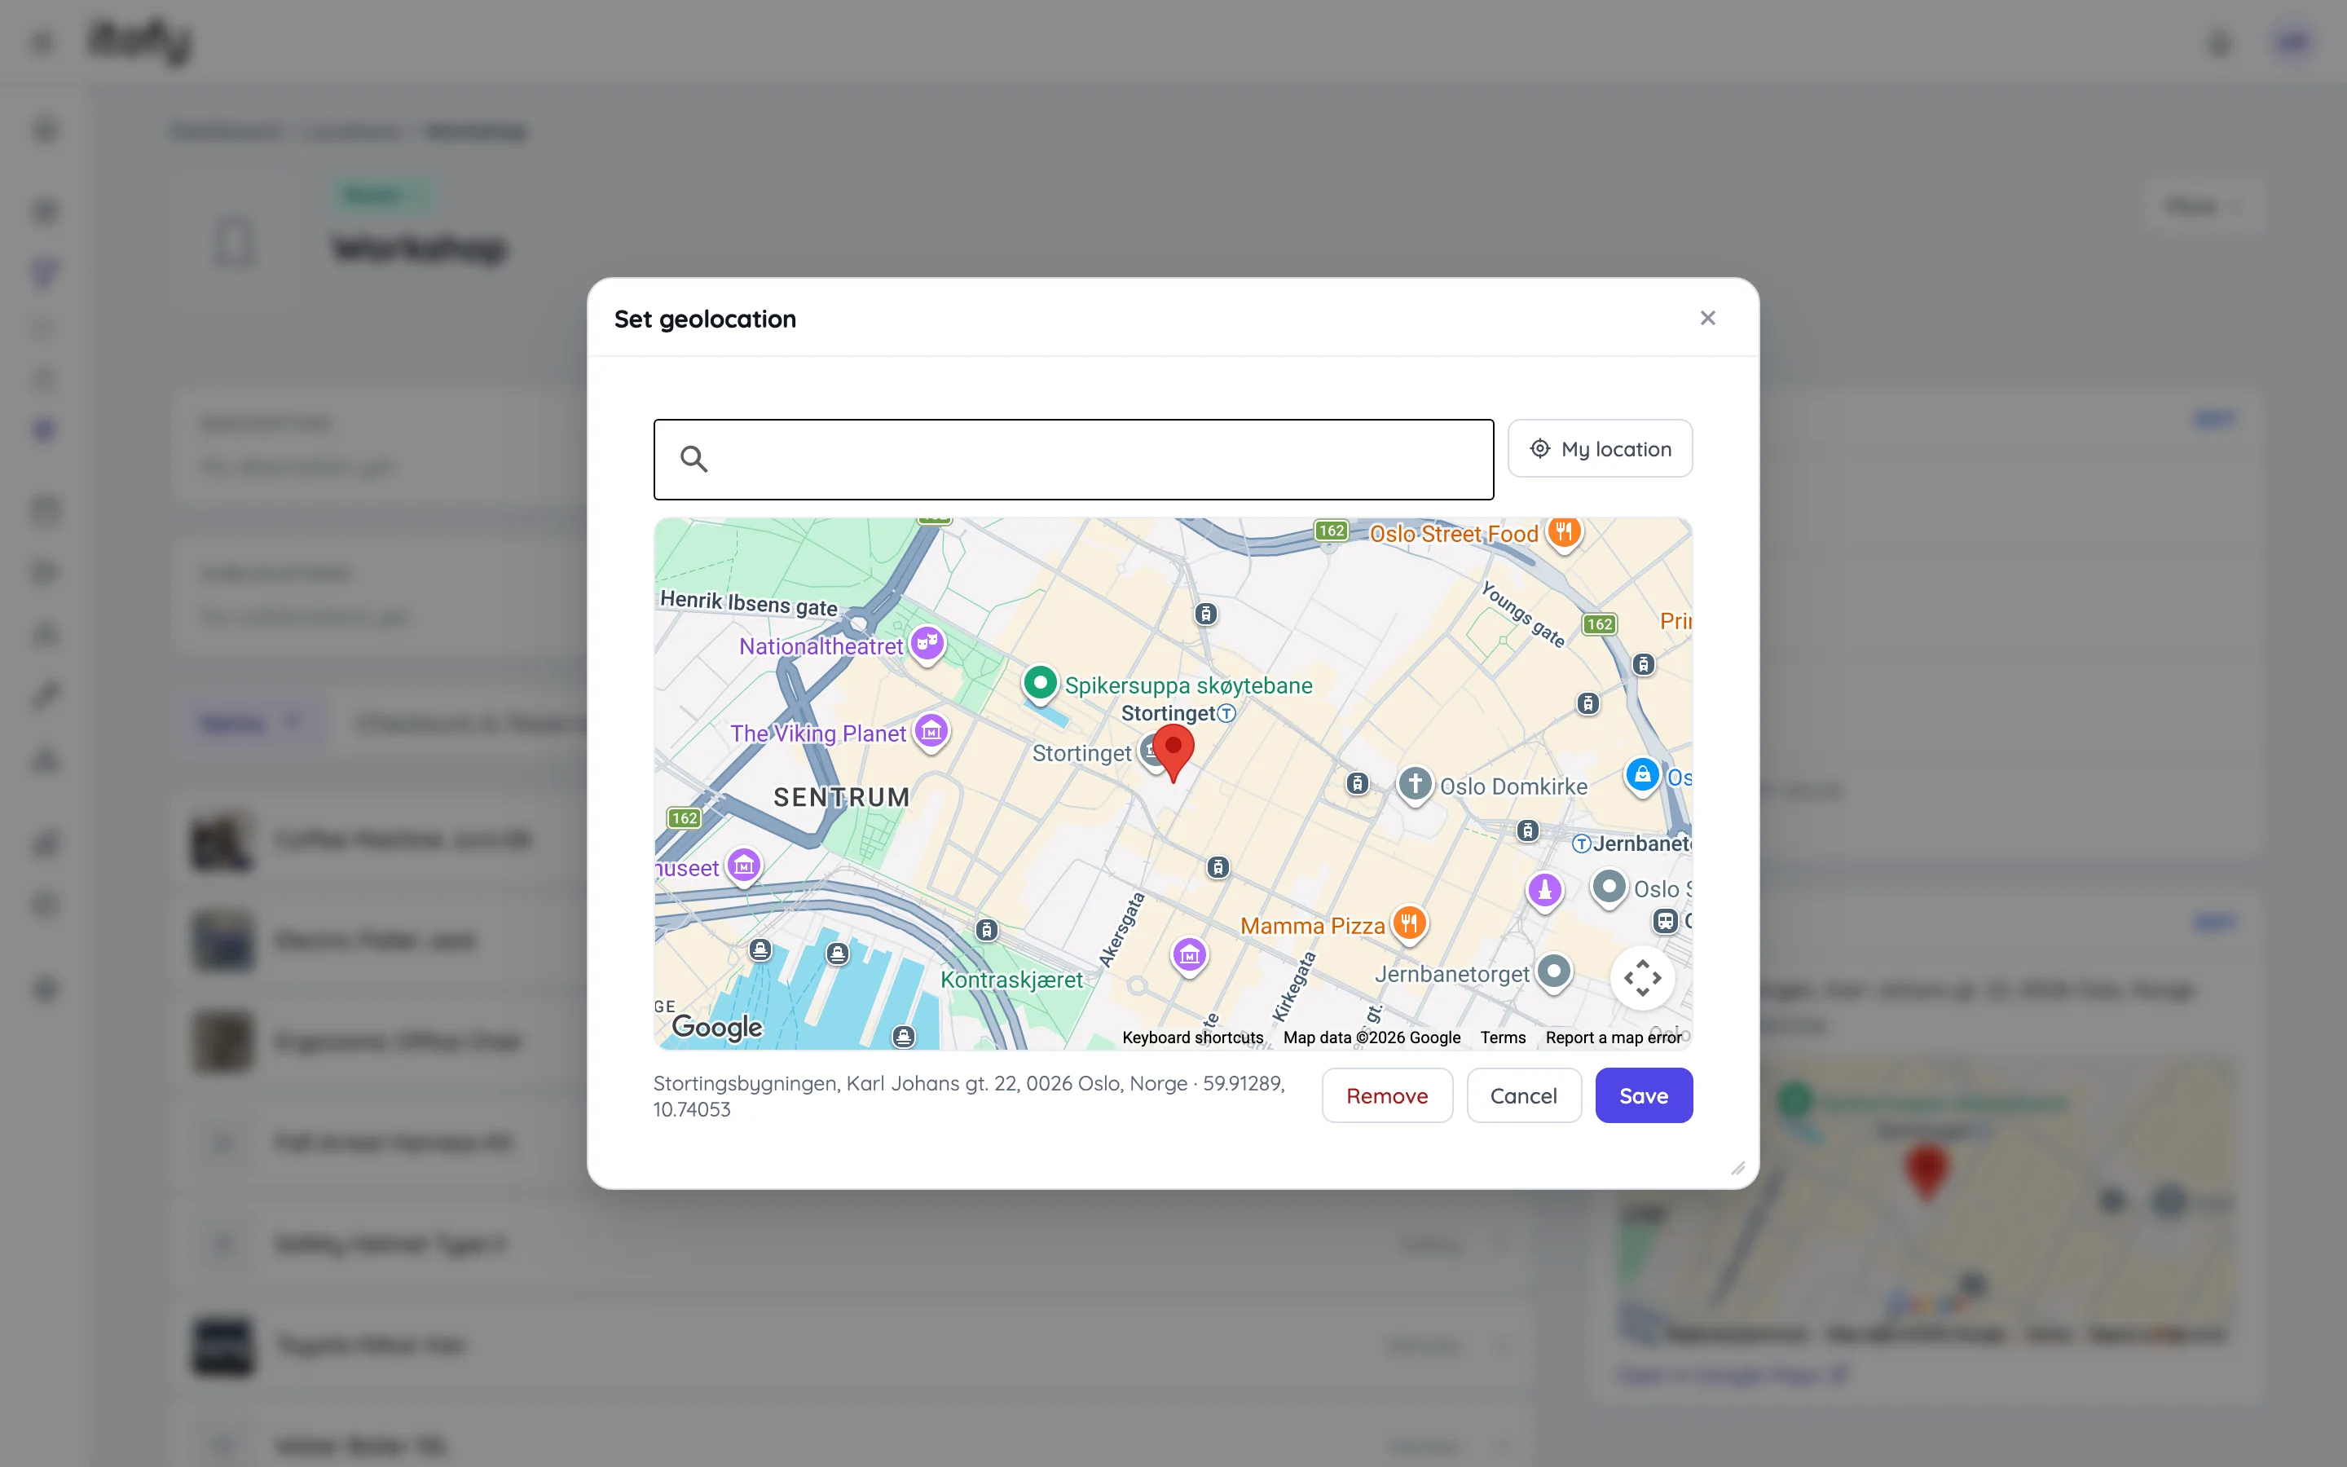Image resolution: width=2347 pixels, height=1467 pixels.
Task: Use the My location button
Action: [x=1601, y=448]
